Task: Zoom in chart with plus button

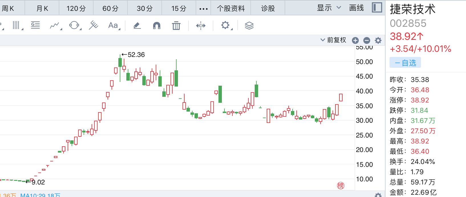Action: click(x=355, y=40)
